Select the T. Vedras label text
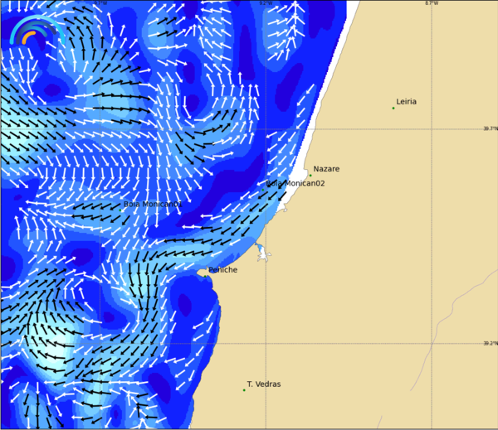498x430 pixels. (x=264, y=384)
